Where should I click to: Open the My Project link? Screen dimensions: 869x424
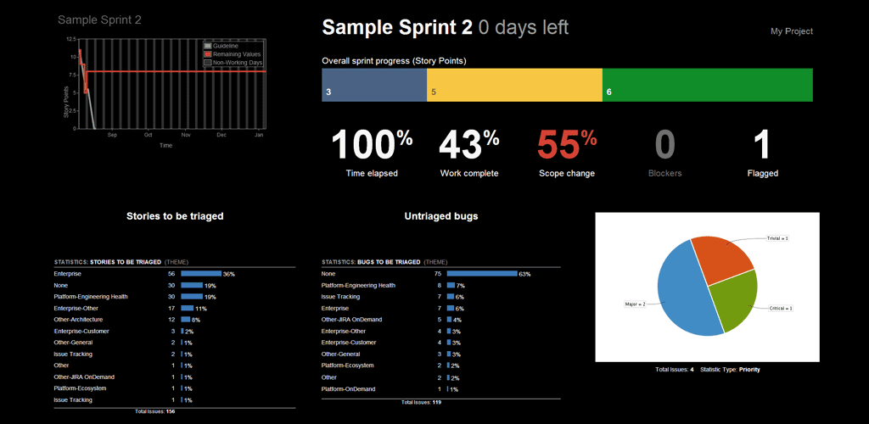(791, 31)
